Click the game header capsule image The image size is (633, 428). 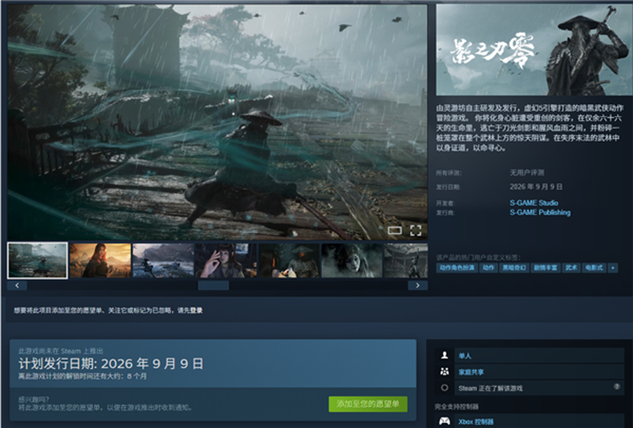(x=534, y=50)
